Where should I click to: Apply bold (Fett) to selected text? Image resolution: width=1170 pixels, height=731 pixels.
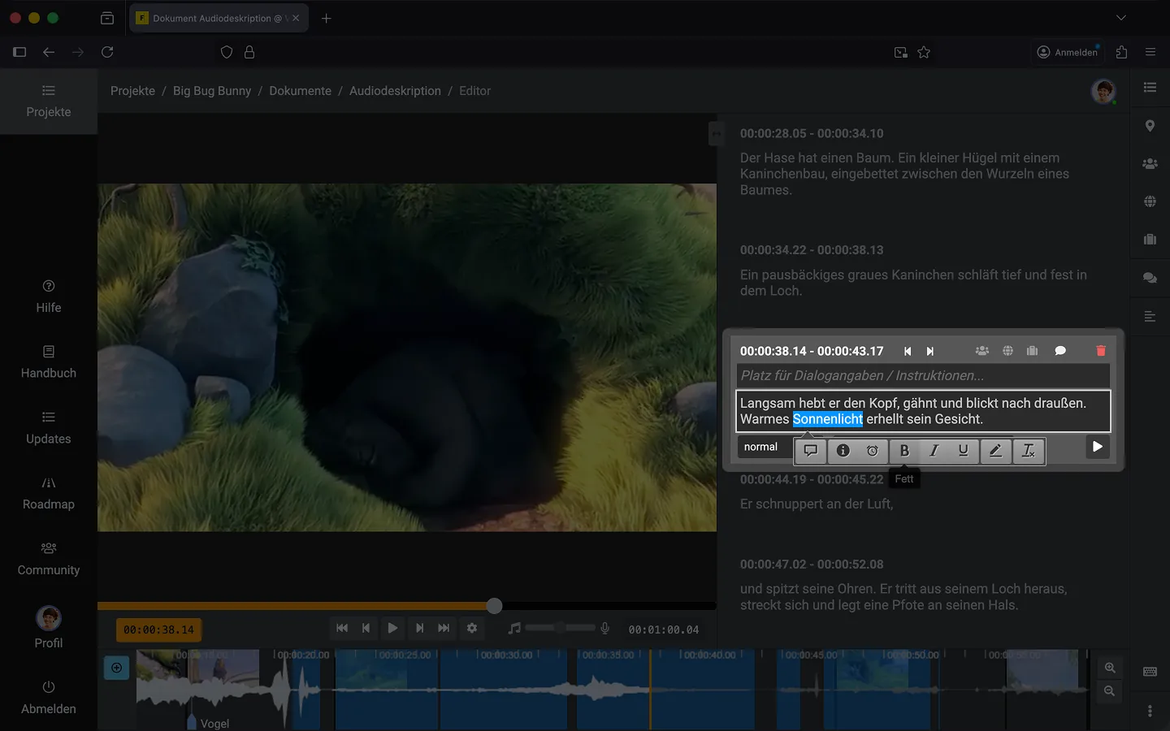(x=904, y=451)
